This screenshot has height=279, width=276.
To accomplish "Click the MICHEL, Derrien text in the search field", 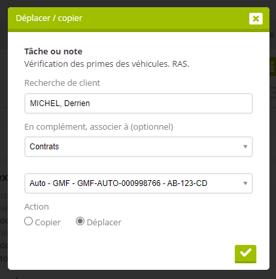I will click(x=60, y=103).
